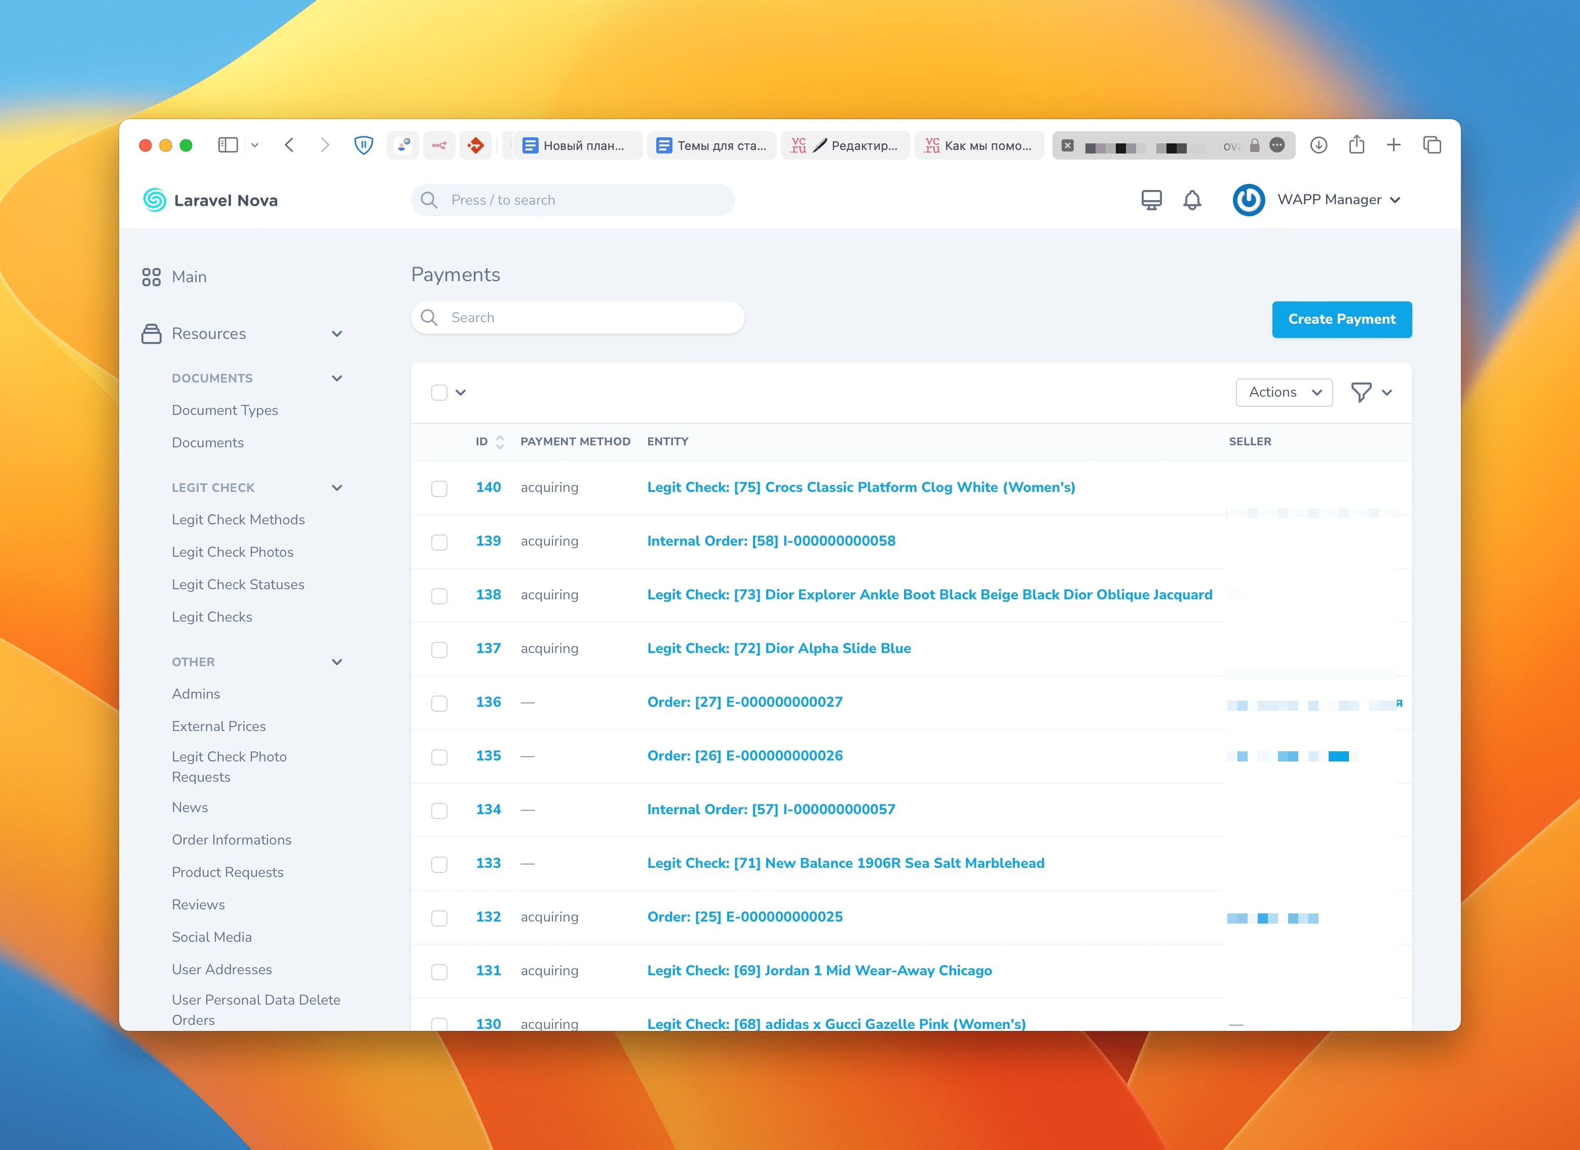Open Legit Check Methods in the sidebar
This screenshot has height=1150, width=1580.
tap(238, 520)
